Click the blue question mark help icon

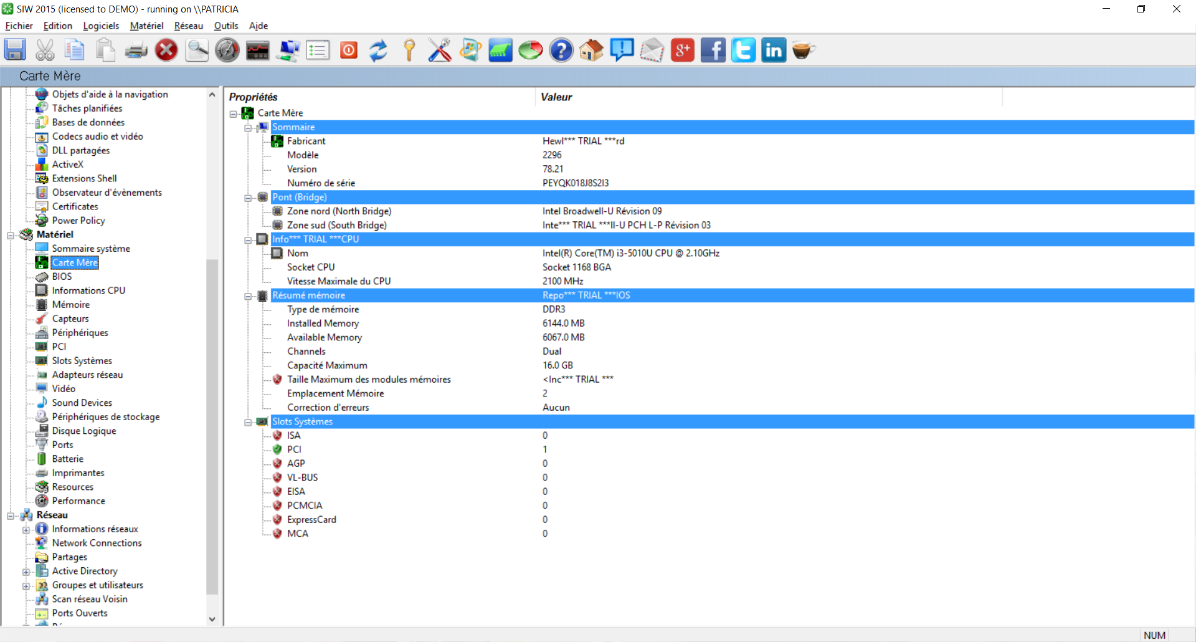pos(561,50)
